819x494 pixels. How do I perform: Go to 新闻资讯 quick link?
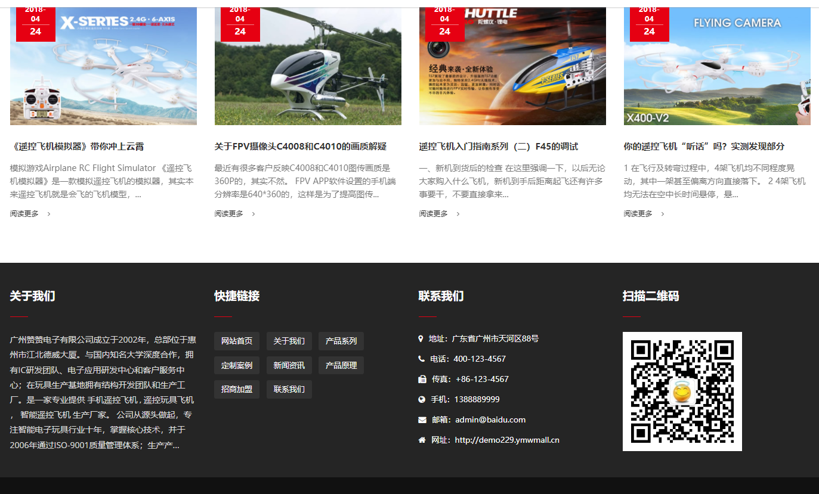pos(289,365)
